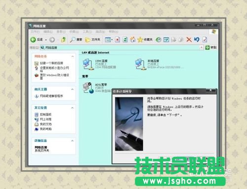Close the 任务计划向导 wizard dialog
The height and width of the screenshot is (189, 247).
(210, 90)
